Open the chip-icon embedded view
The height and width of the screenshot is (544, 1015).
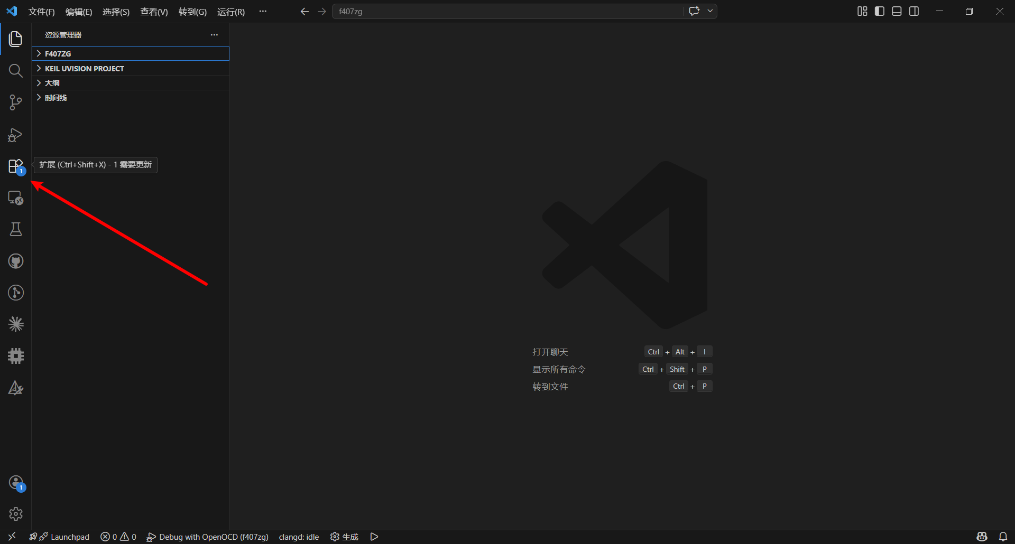[x=16, y=356]
